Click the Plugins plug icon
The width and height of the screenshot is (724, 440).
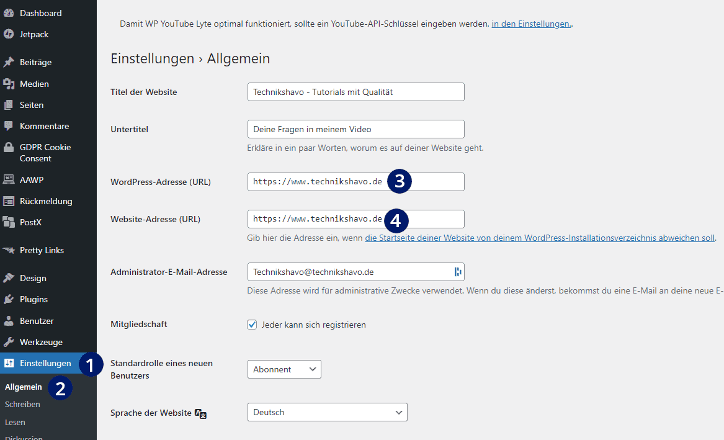pyautogui.click(x=9, y=299)
